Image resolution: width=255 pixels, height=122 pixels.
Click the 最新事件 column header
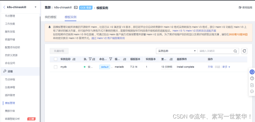point(182,59)
